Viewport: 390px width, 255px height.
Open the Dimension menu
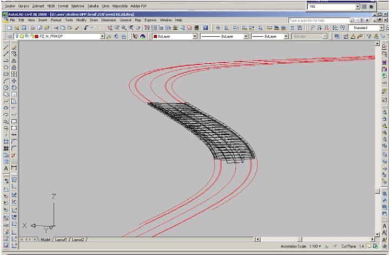(108, 20)
